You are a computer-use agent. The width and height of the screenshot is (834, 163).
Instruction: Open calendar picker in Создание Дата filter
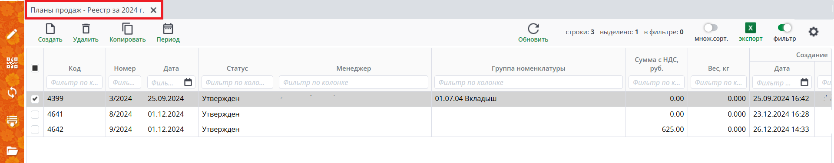pos(804,82)
